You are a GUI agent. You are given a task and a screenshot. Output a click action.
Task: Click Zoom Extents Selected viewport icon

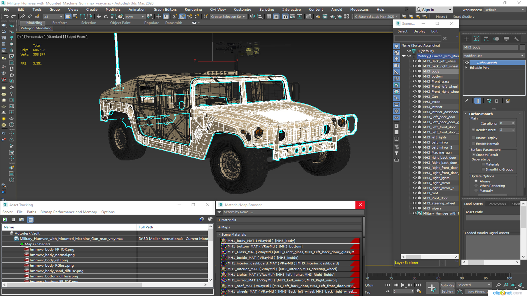coord(513,285)
